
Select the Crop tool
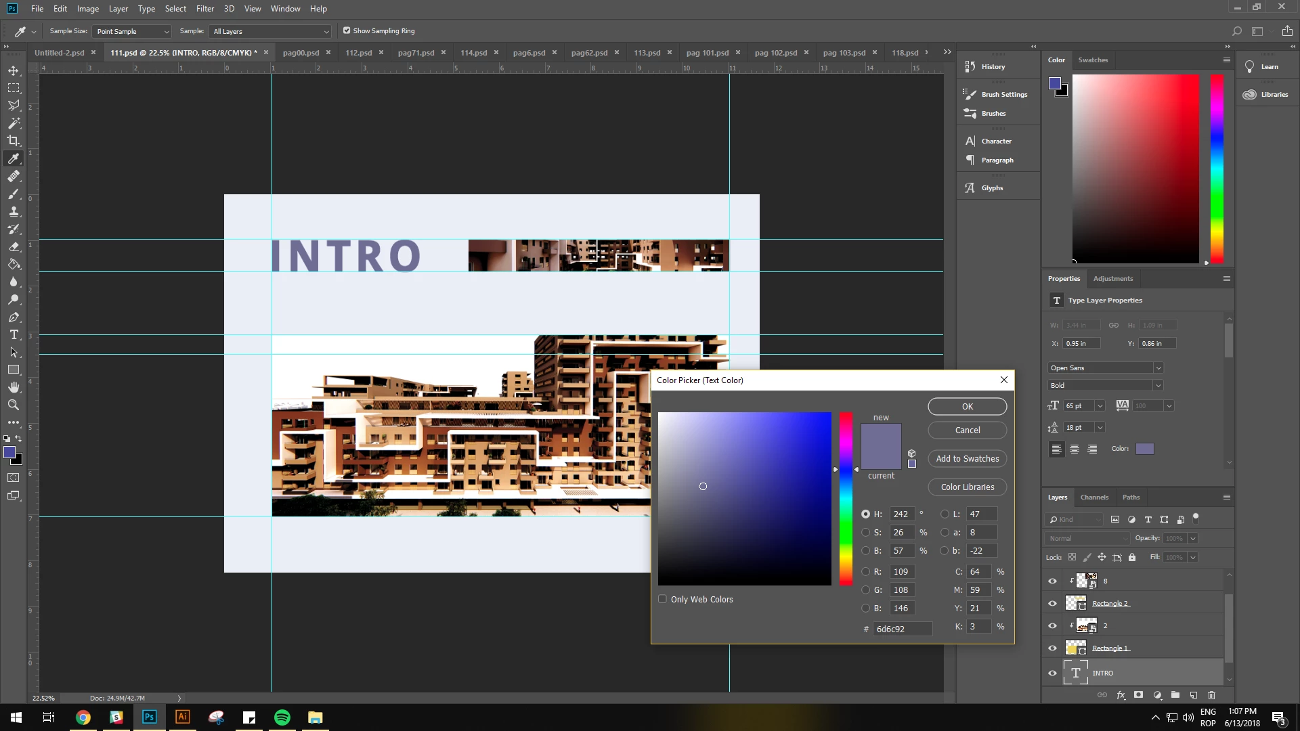tap(14, 141)
